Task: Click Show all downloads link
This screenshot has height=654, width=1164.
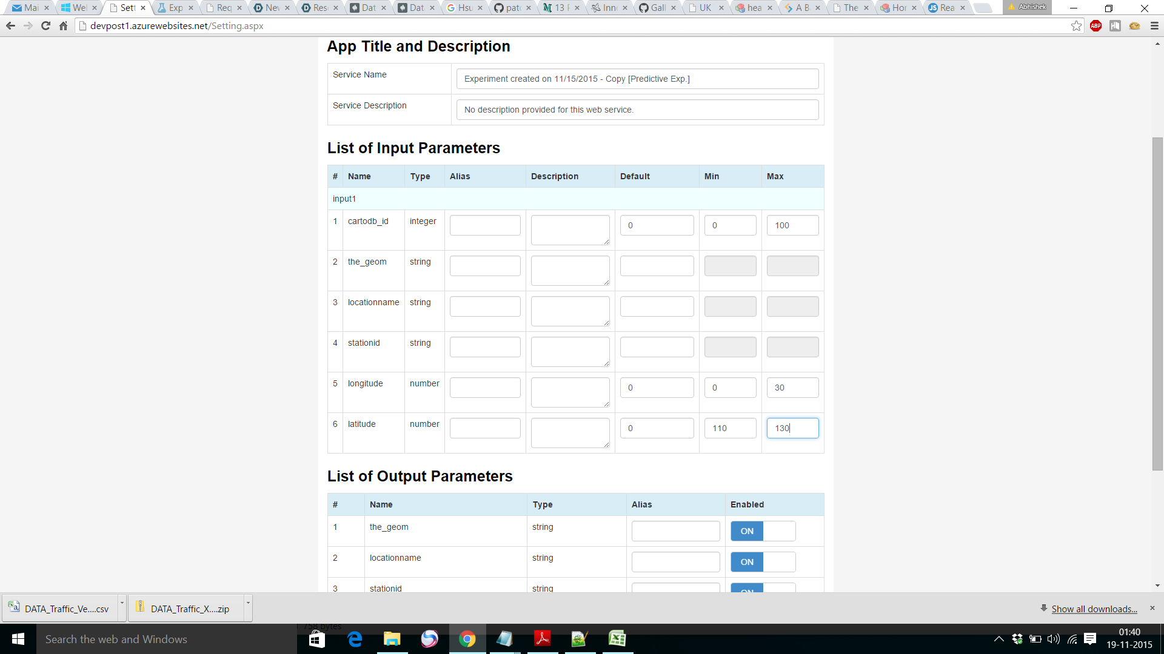Action: tap(1094, 609)
